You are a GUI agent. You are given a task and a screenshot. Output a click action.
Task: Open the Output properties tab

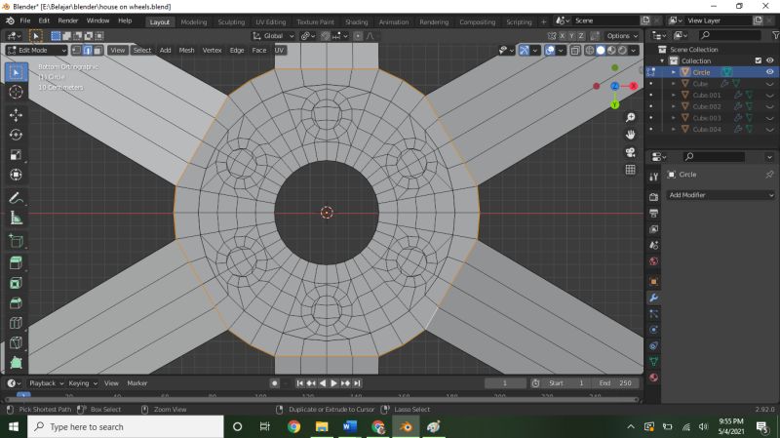tap(653, 213)
